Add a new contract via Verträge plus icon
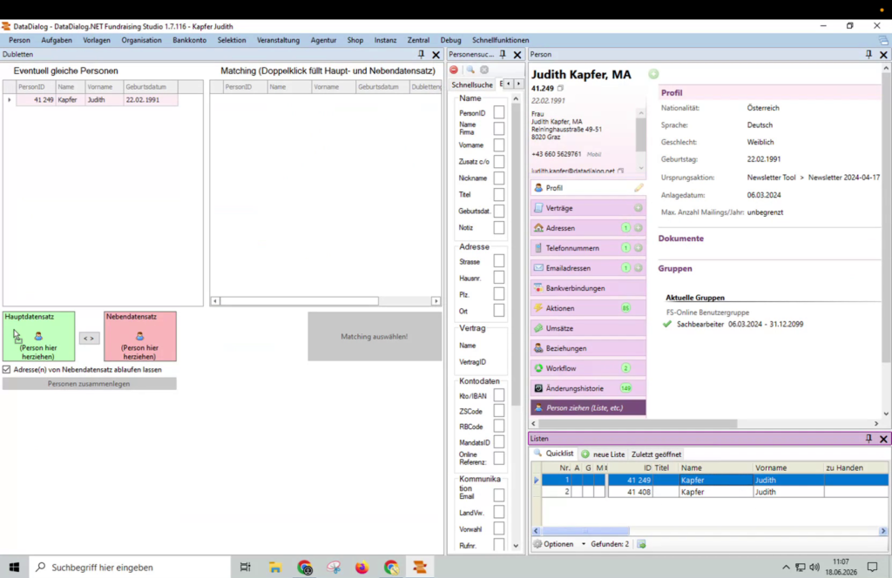The width and height of the screenshot is (892, 578). [x=639, y=208]
